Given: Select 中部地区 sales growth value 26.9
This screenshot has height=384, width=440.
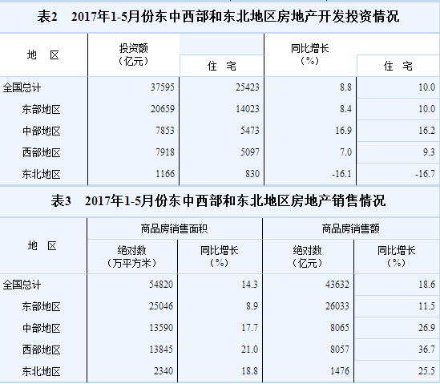Looking at the screenshot, I should pyautogui.click(x=427, y=328).
